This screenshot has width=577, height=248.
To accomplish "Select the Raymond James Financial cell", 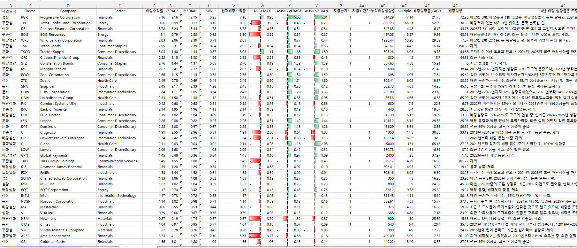I will (68, 167).
